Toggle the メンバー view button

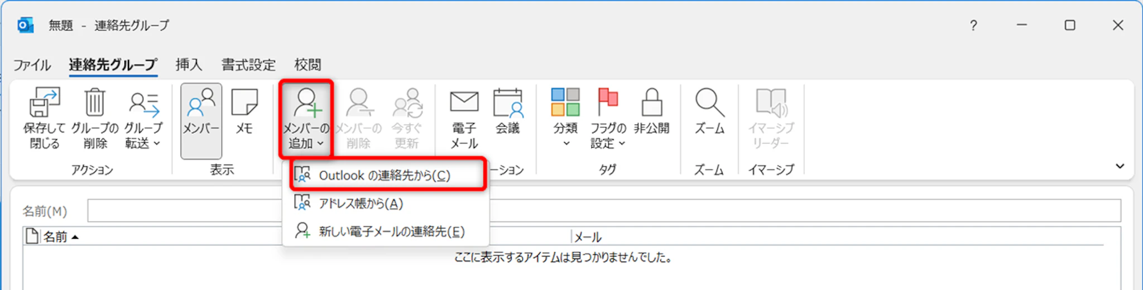[x=201, y=118]
